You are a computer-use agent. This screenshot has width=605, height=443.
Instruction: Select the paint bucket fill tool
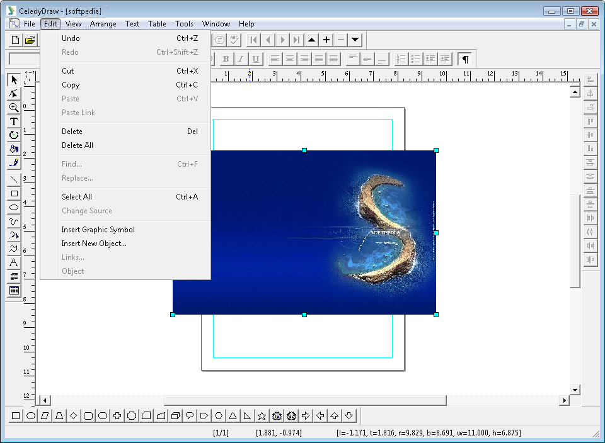(x=14, y=149)
